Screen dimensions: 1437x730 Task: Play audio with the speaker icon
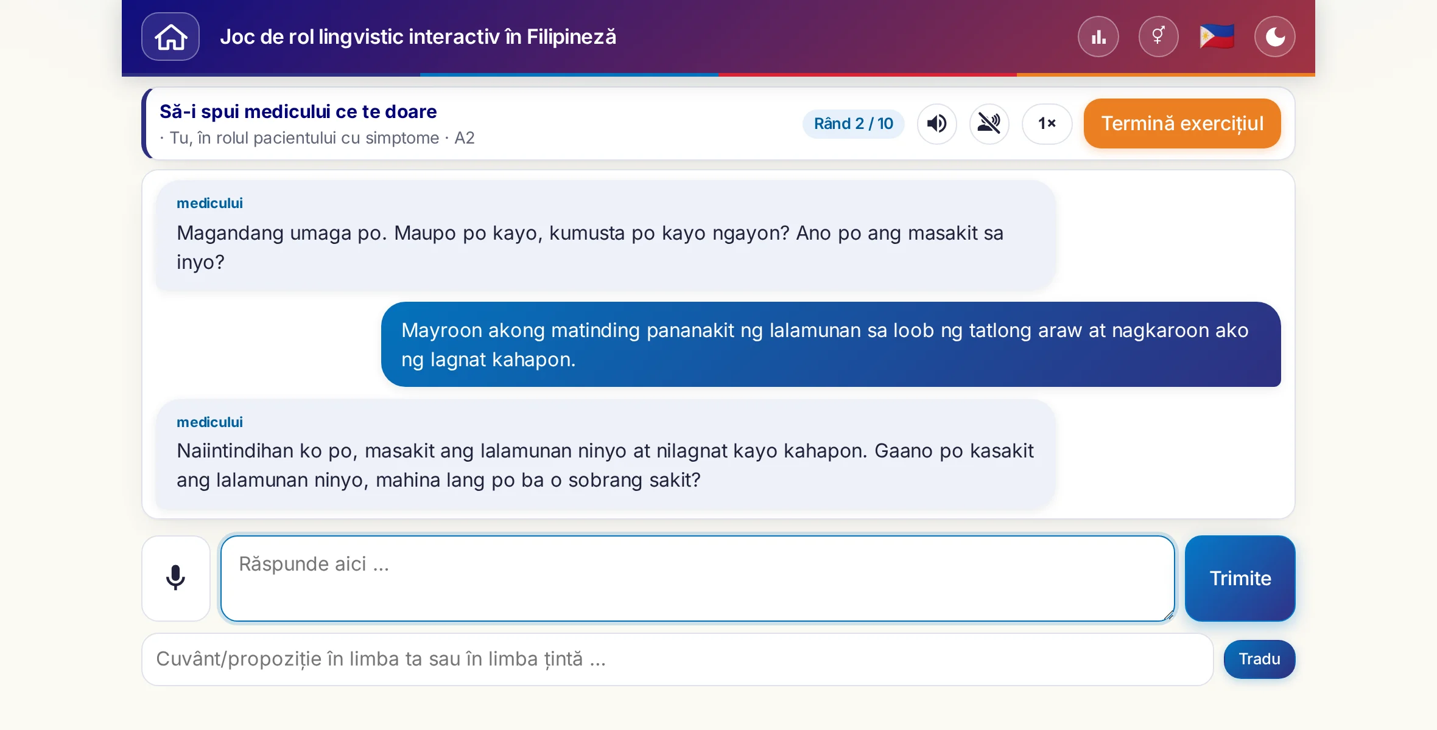point(937,123)
